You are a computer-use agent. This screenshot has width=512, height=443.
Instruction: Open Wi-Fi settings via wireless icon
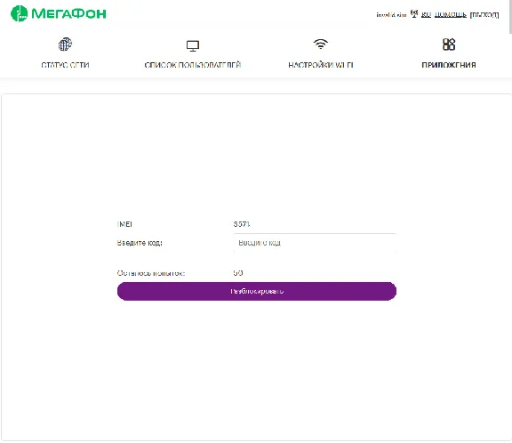(x=321, y=44)
